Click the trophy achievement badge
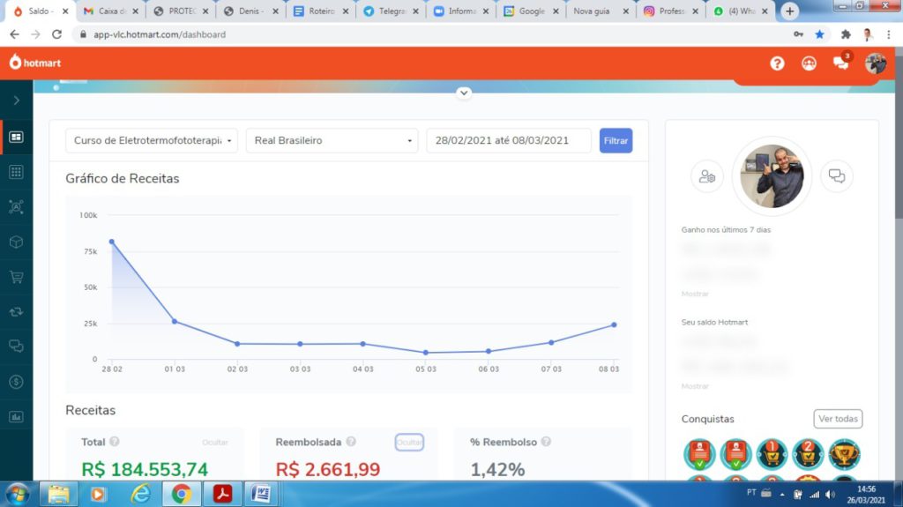The width and height of the screenshot is (903, 507). [844, 454]
